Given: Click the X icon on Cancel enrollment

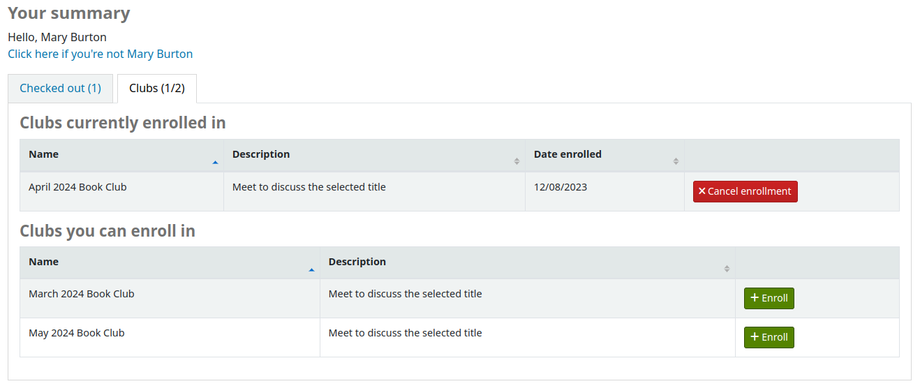Looking at the screenshot, I should click(702, 191).
